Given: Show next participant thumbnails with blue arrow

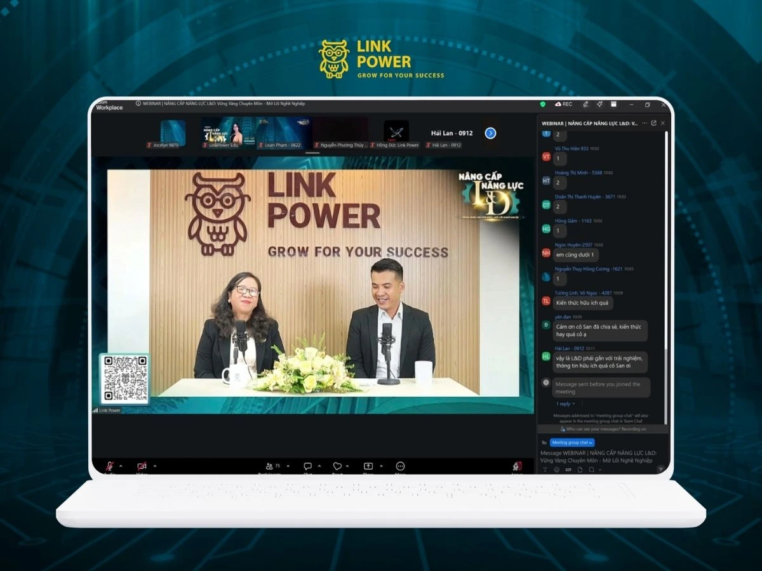Looking at the screenshot, I should (490, 133).
